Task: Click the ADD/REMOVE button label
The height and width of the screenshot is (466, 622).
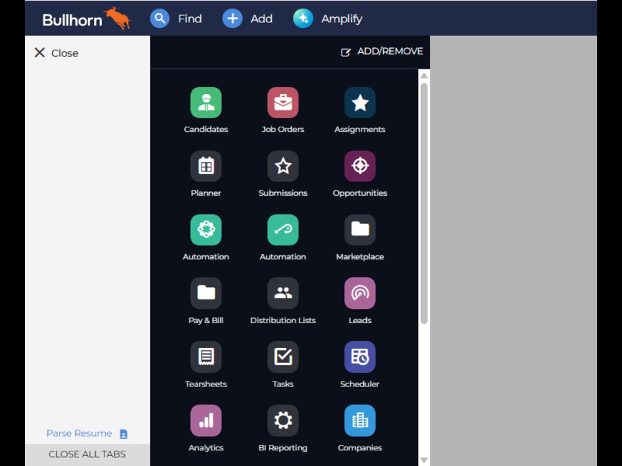Action: pos(390,51)
